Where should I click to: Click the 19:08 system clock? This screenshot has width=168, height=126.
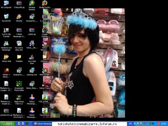pos(163,124)
